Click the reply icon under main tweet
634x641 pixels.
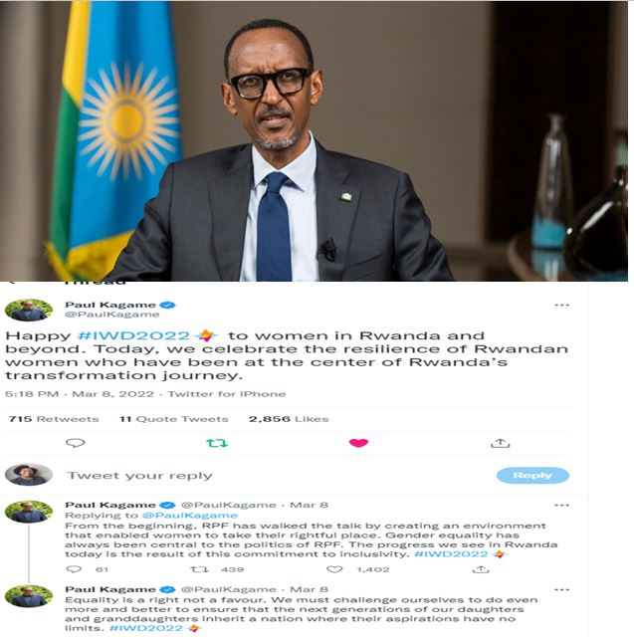(76, 443)
